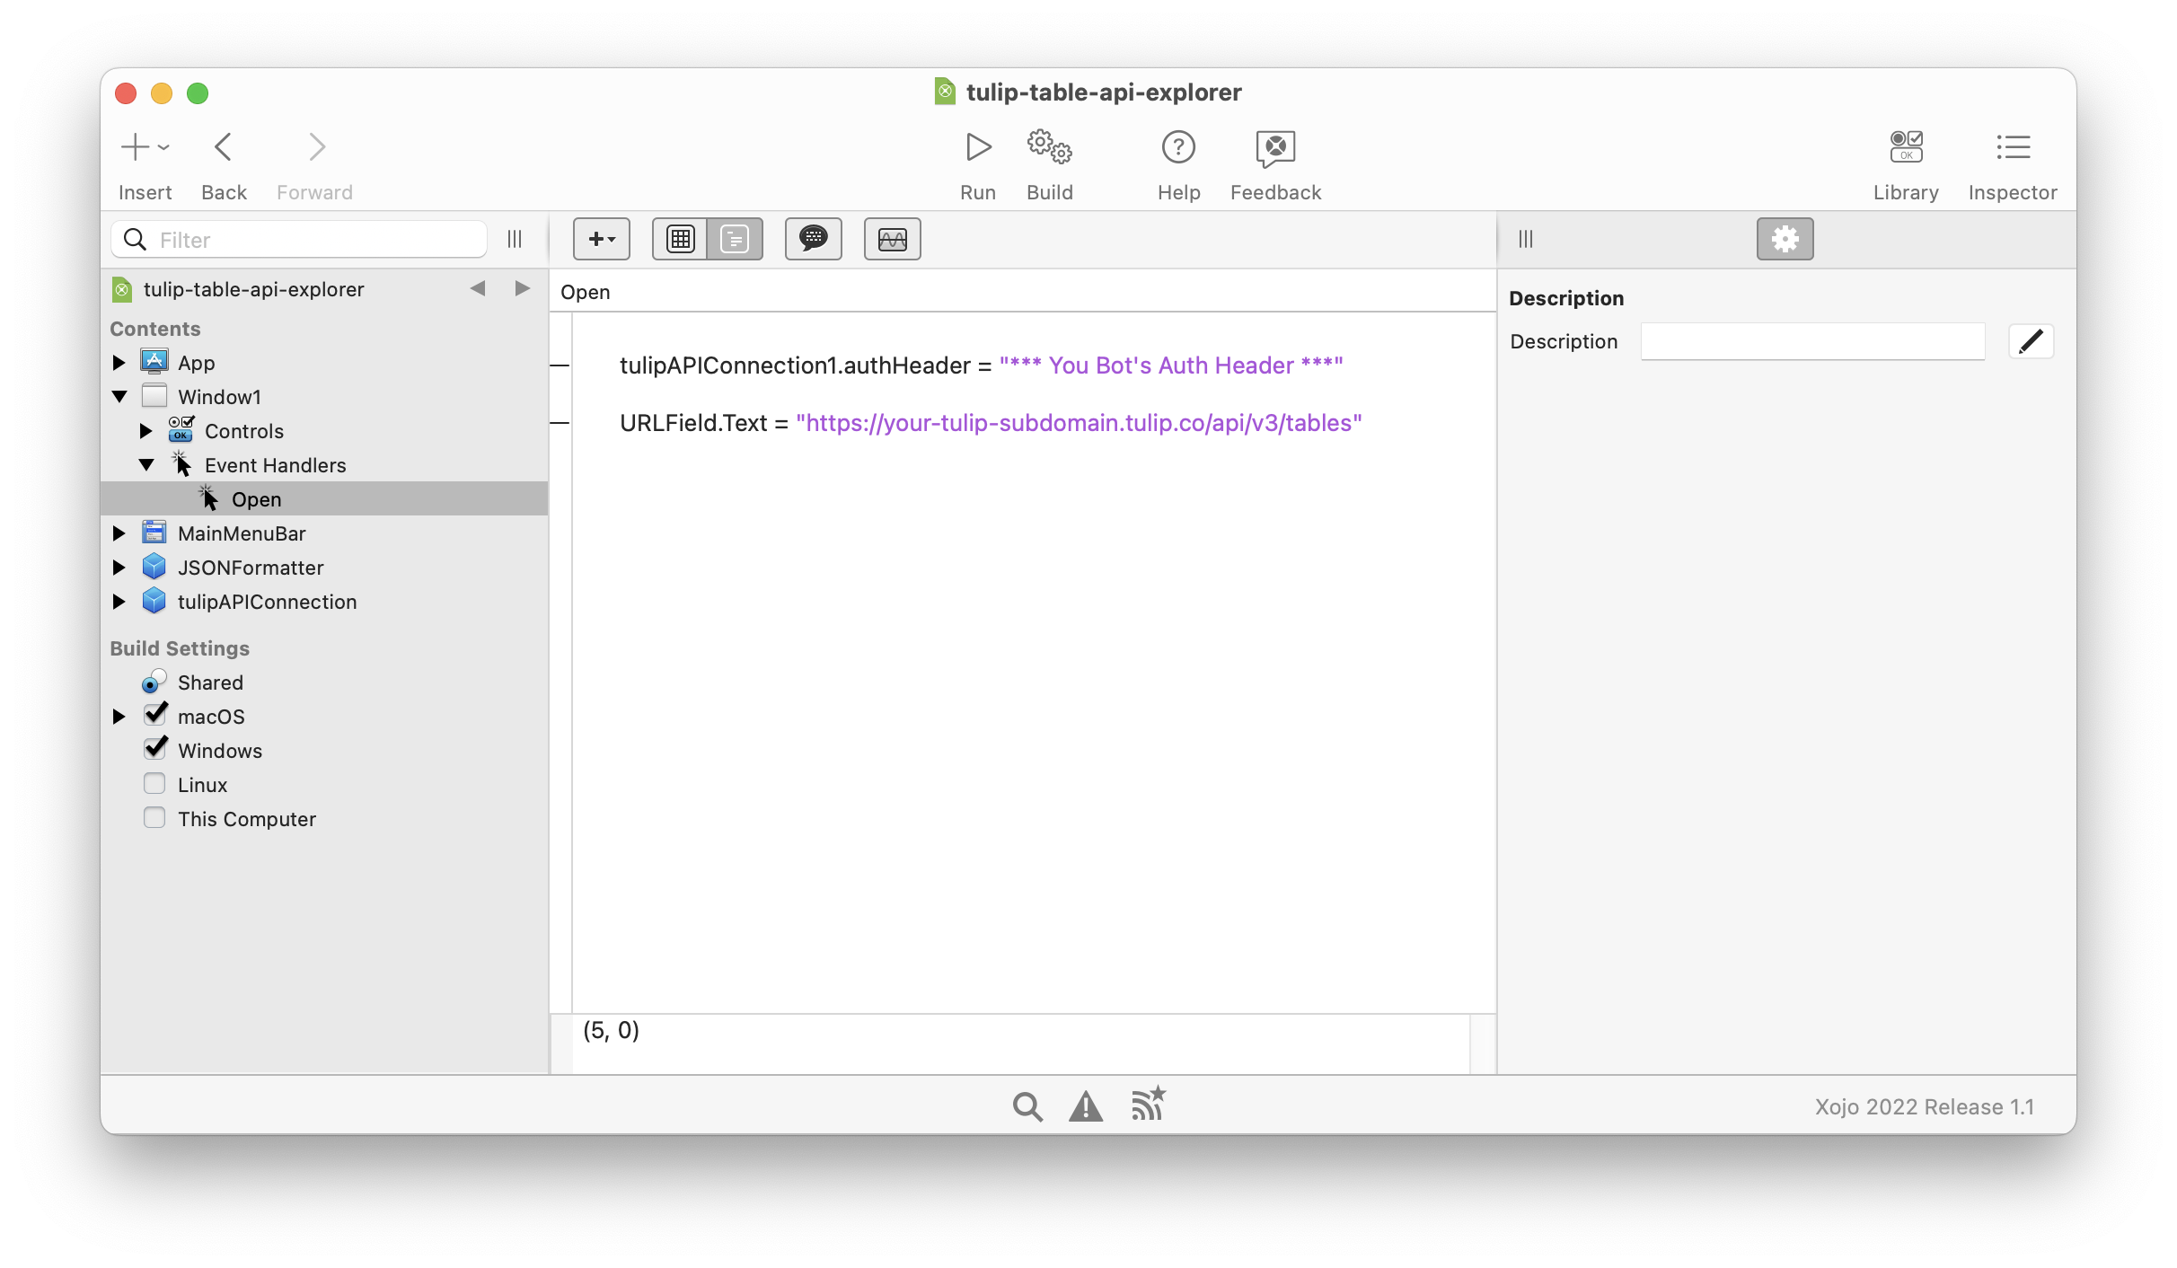Click the Build gears icon
Image resolution: width=2177 pixels, height=1268 pixels.
pyautogui.click(x=1050, y=147)
